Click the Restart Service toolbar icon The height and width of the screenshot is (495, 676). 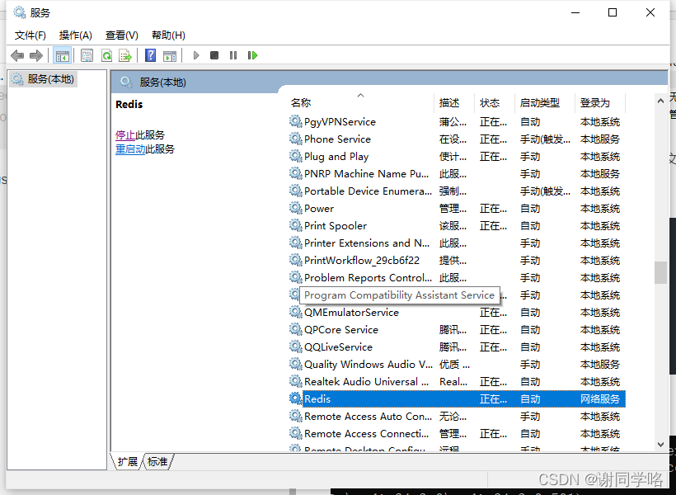[252, 55]
